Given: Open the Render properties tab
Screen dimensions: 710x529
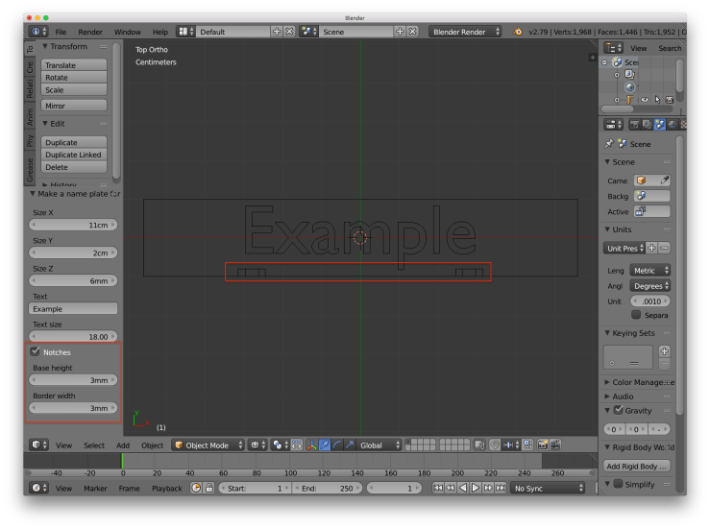Looking at the screenshot, I should coord(634,124).
